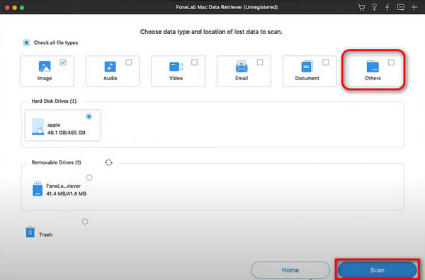The width and height of the screenshot is (425, 280).
Task: Click the Email envelope icon
Action: 242,67
